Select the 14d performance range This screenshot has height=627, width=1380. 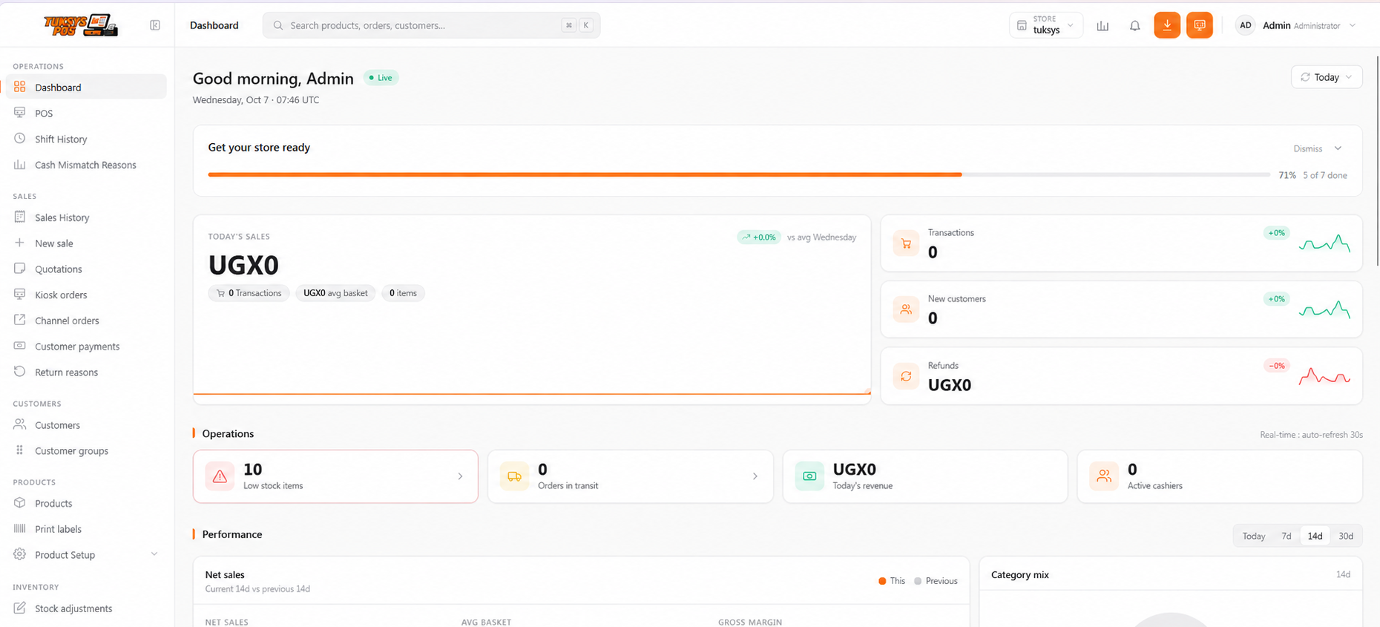(1315, 536)
